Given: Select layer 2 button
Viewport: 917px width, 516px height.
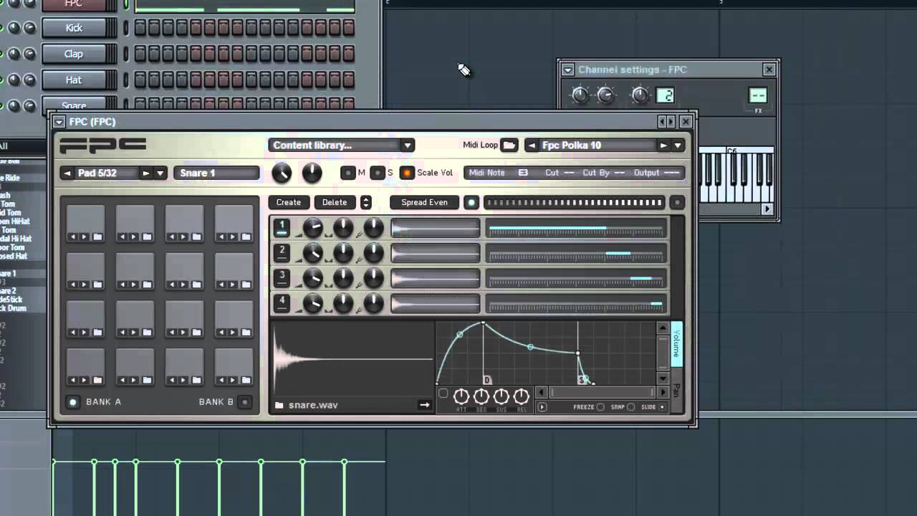Looking at the screenshot, I should (x=282, y=253).
